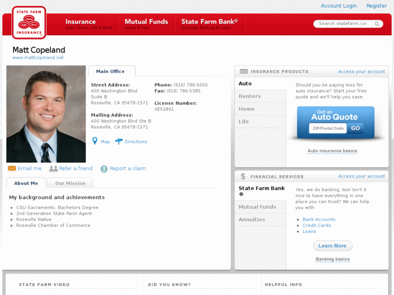Click the Account Login link
Viewport: 394px width, 295px height.
(x=339, y=6)
